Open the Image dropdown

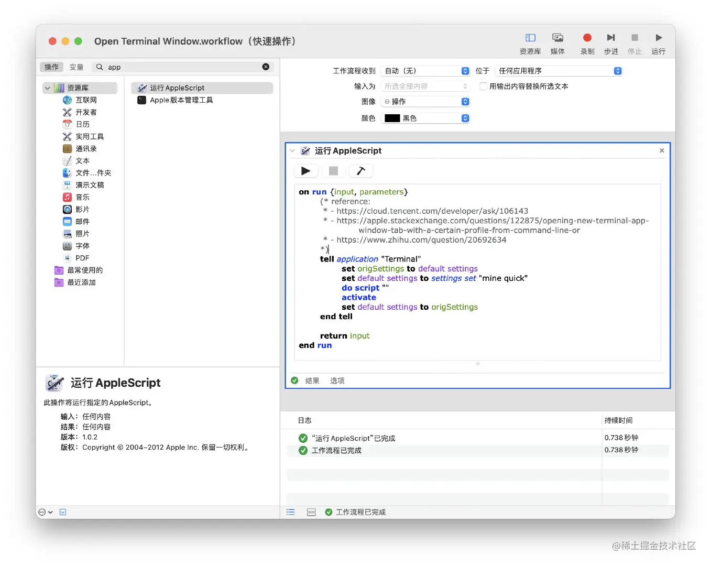pos(425,101)
